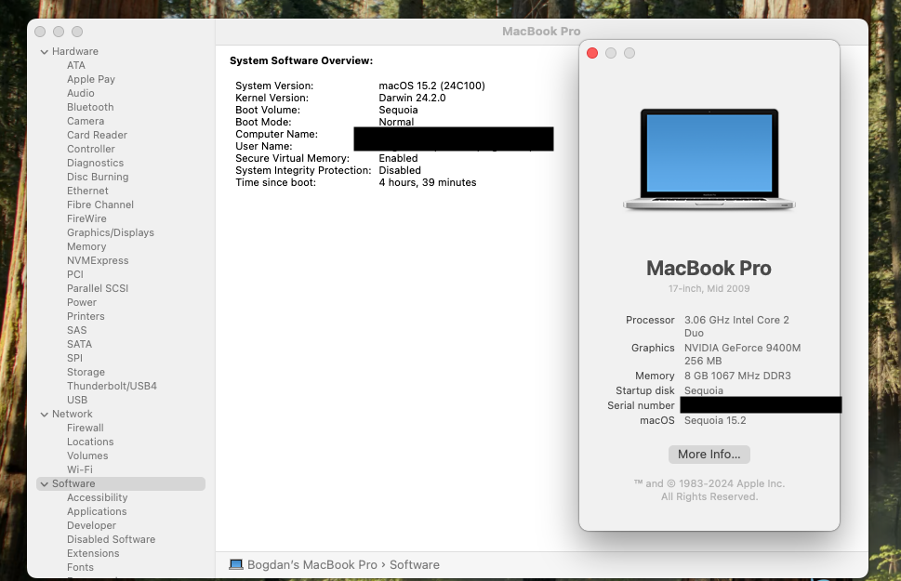Viewport: 901px width, 581px height.
Task: Close the About This Mac window
Action: [592, 53]
